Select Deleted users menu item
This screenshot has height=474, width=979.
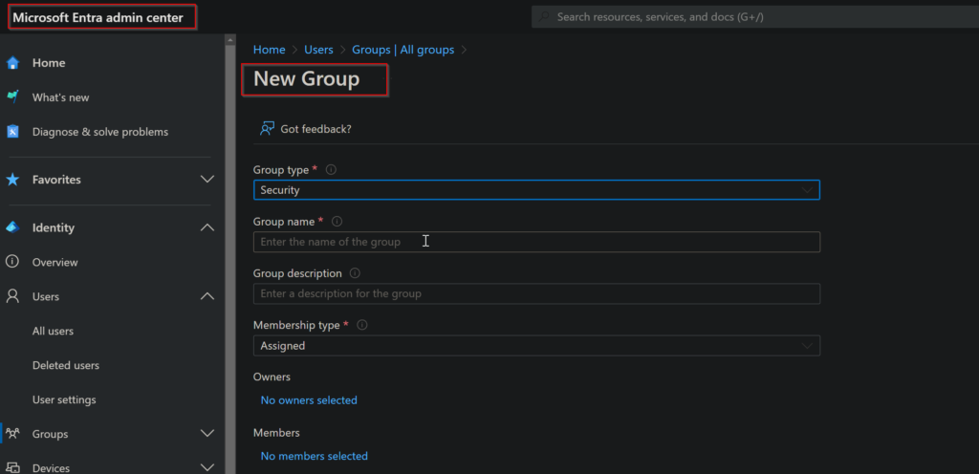click(66, 365)
